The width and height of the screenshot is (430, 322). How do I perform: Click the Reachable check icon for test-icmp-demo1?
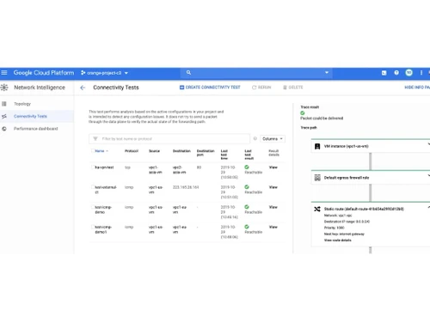(247, 227)
